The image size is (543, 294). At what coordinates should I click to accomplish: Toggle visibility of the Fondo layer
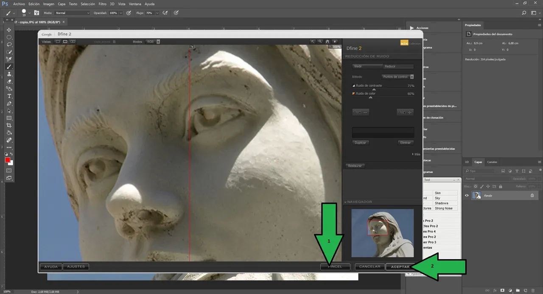tap(467, 196)
